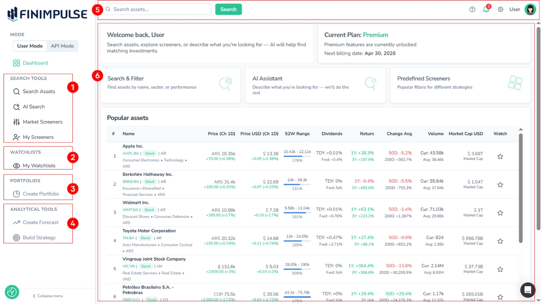Image resolution: width=541 pixels, height=304 pixels.
Task: Open Create Portfolio
Action: 41,194
